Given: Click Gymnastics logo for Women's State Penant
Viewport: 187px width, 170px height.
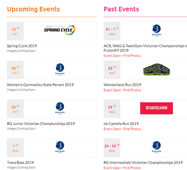Looking at the screenshot, I should pyautogui.click(x=60, y=69).
